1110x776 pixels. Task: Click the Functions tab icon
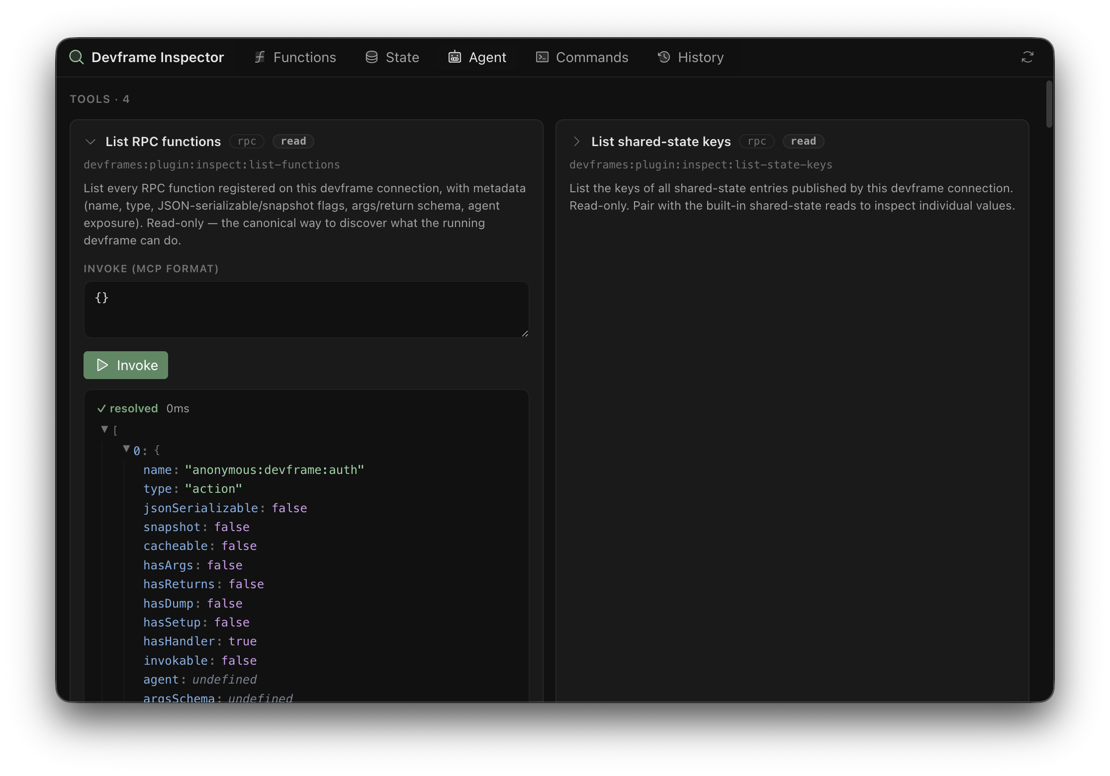pos(260,57)
